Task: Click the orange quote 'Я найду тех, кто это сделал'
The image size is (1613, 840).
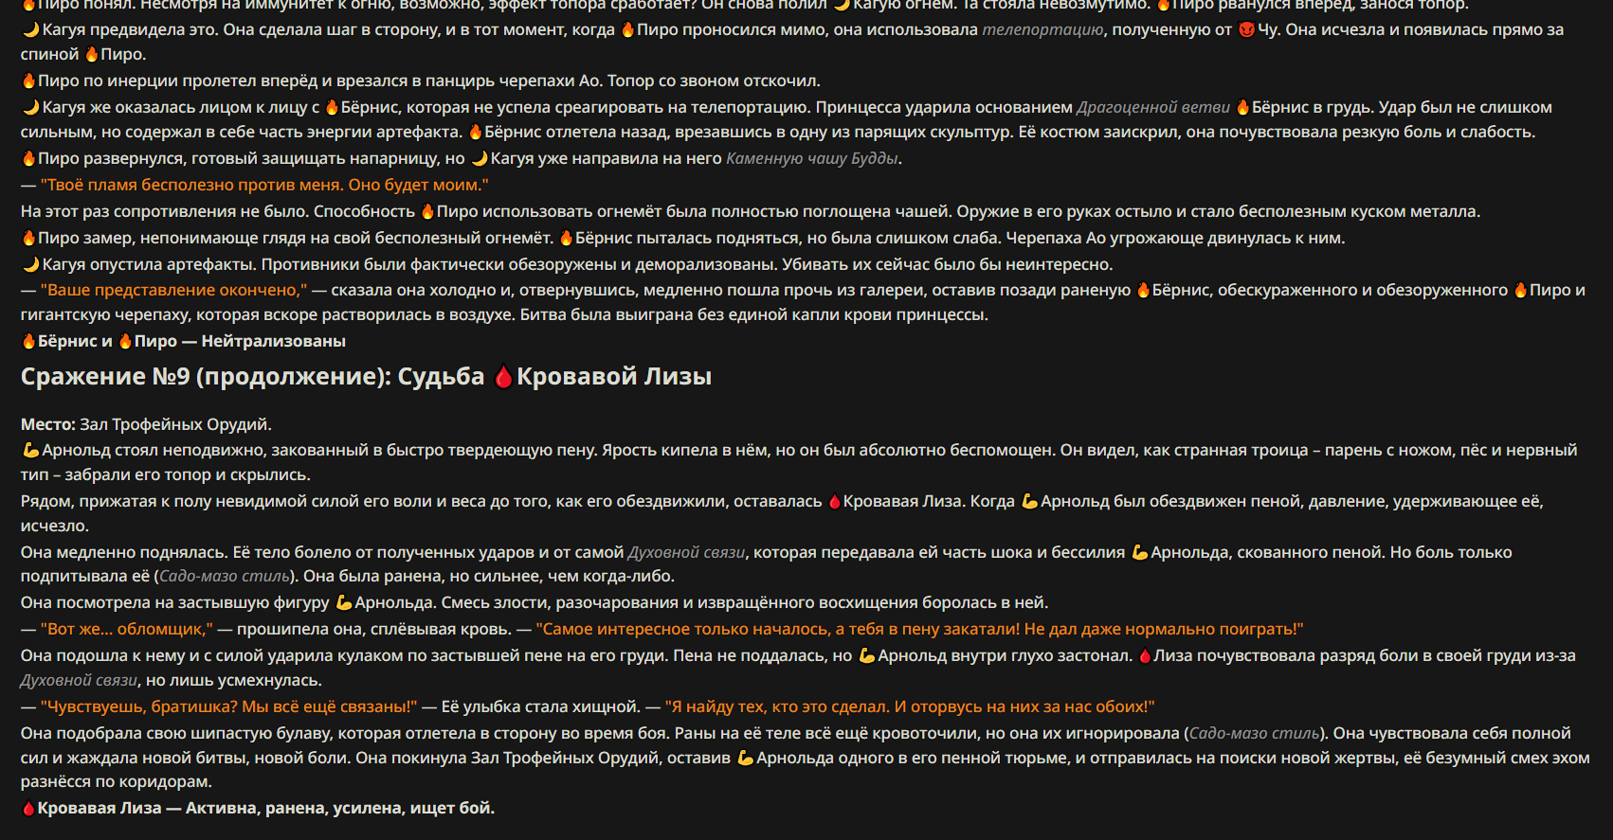Action: pos(910,706)
